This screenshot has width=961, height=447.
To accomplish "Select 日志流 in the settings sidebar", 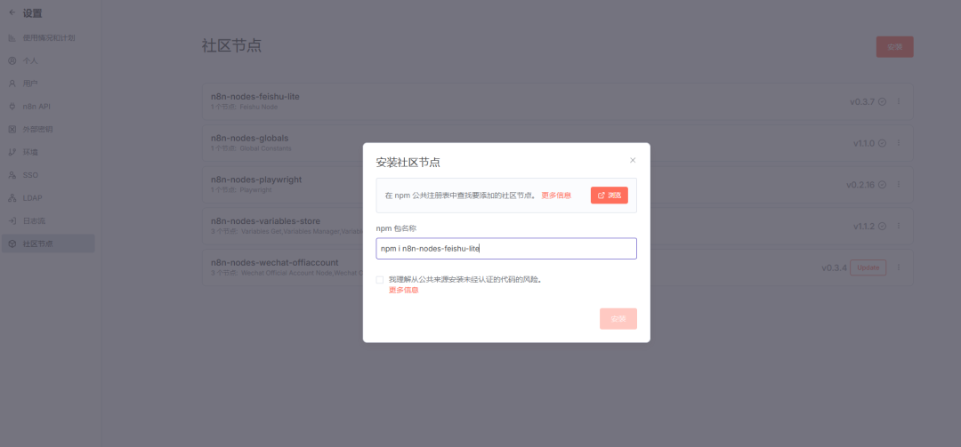I will point(35,220).
